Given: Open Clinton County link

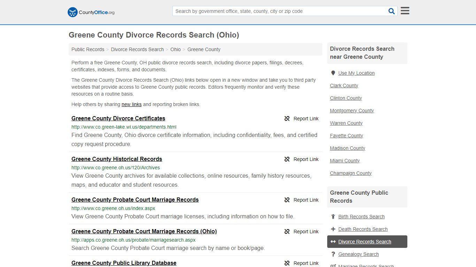Looking at the screenshot, I should pos(346,98).
